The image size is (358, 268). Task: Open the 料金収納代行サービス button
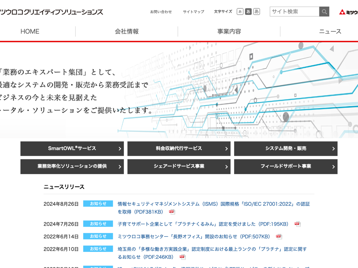[x=179, y=149]
